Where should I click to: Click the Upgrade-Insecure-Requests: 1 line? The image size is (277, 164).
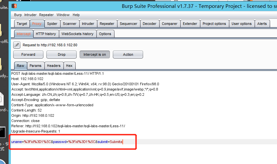click(36, 132)
